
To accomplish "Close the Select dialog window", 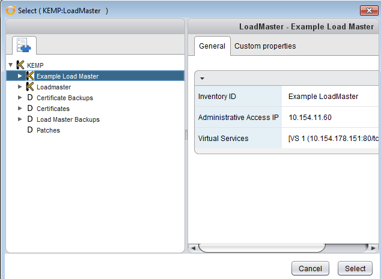I will (369, 10).
